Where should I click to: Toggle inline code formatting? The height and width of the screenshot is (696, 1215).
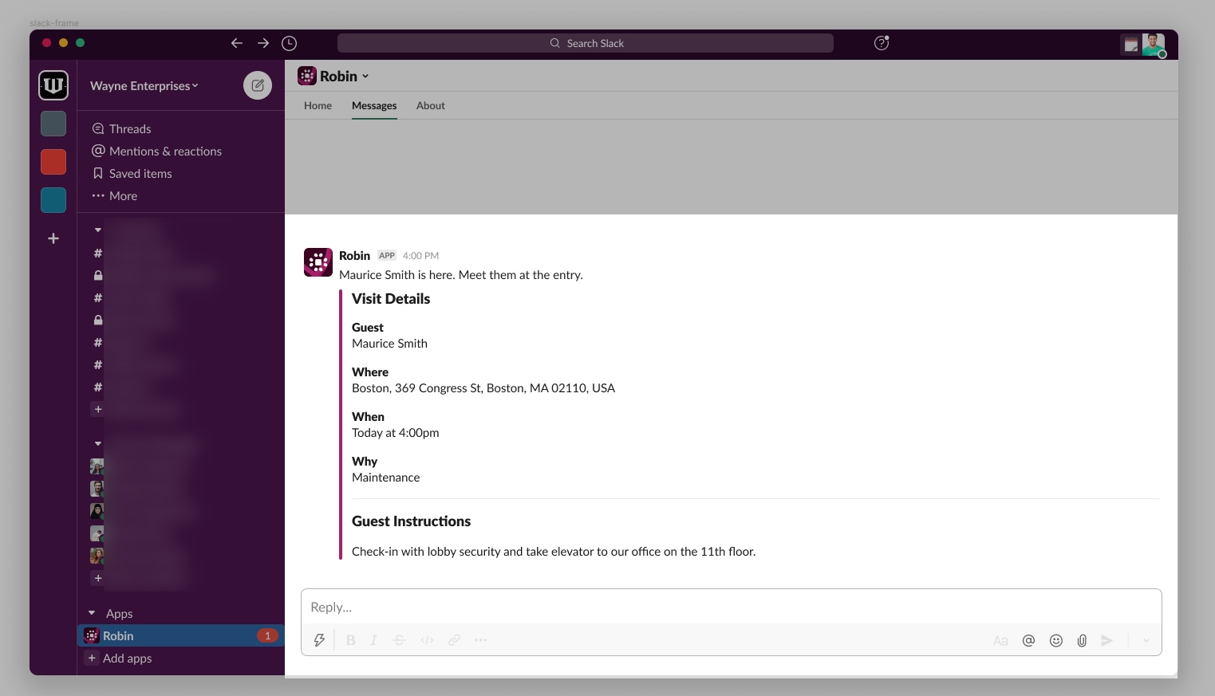click(427, 640)
